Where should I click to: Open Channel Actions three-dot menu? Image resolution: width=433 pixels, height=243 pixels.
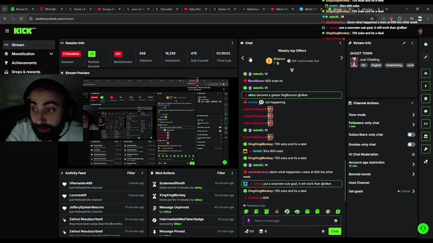(412, 103)
